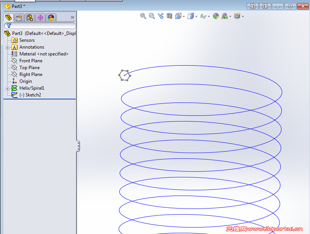Select the Helix/Spiral1 feature
The image size is (310, 234).
pos(32,88)
